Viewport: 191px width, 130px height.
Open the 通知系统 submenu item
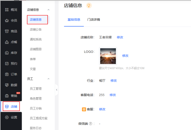click(x=36, y=39)
